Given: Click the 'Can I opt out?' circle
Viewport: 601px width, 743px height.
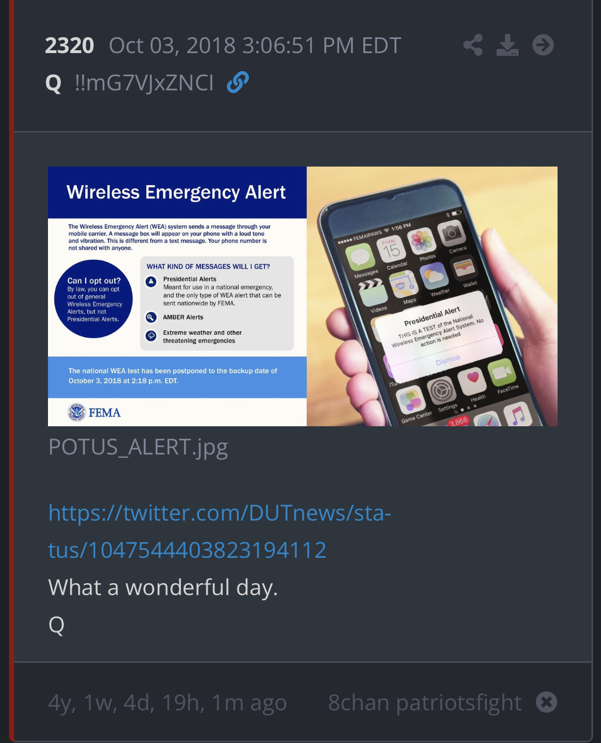Looking at the screenshot, I should [93, 299].
